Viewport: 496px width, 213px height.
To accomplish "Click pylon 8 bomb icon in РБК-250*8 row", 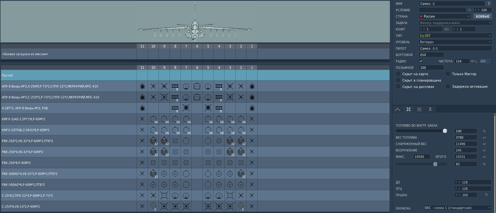I will pos(175,163).
